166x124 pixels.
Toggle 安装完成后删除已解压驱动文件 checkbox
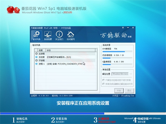(x=103, y=84)
